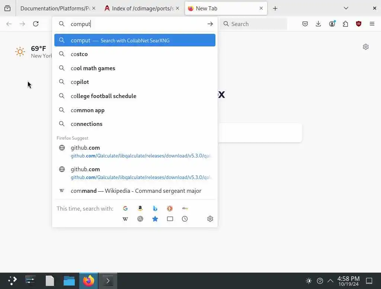Image resolution: width=381 pixels, height=289 pixels.
Task: Click the 69°F weather temperature
Action: (38, 48)
